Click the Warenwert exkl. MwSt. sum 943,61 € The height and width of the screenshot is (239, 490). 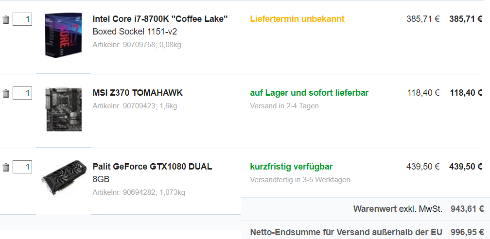(x=467, y=209)
